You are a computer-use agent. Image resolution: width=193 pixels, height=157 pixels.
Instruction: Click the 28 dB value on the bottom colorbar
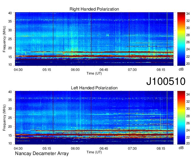(188, 116)
